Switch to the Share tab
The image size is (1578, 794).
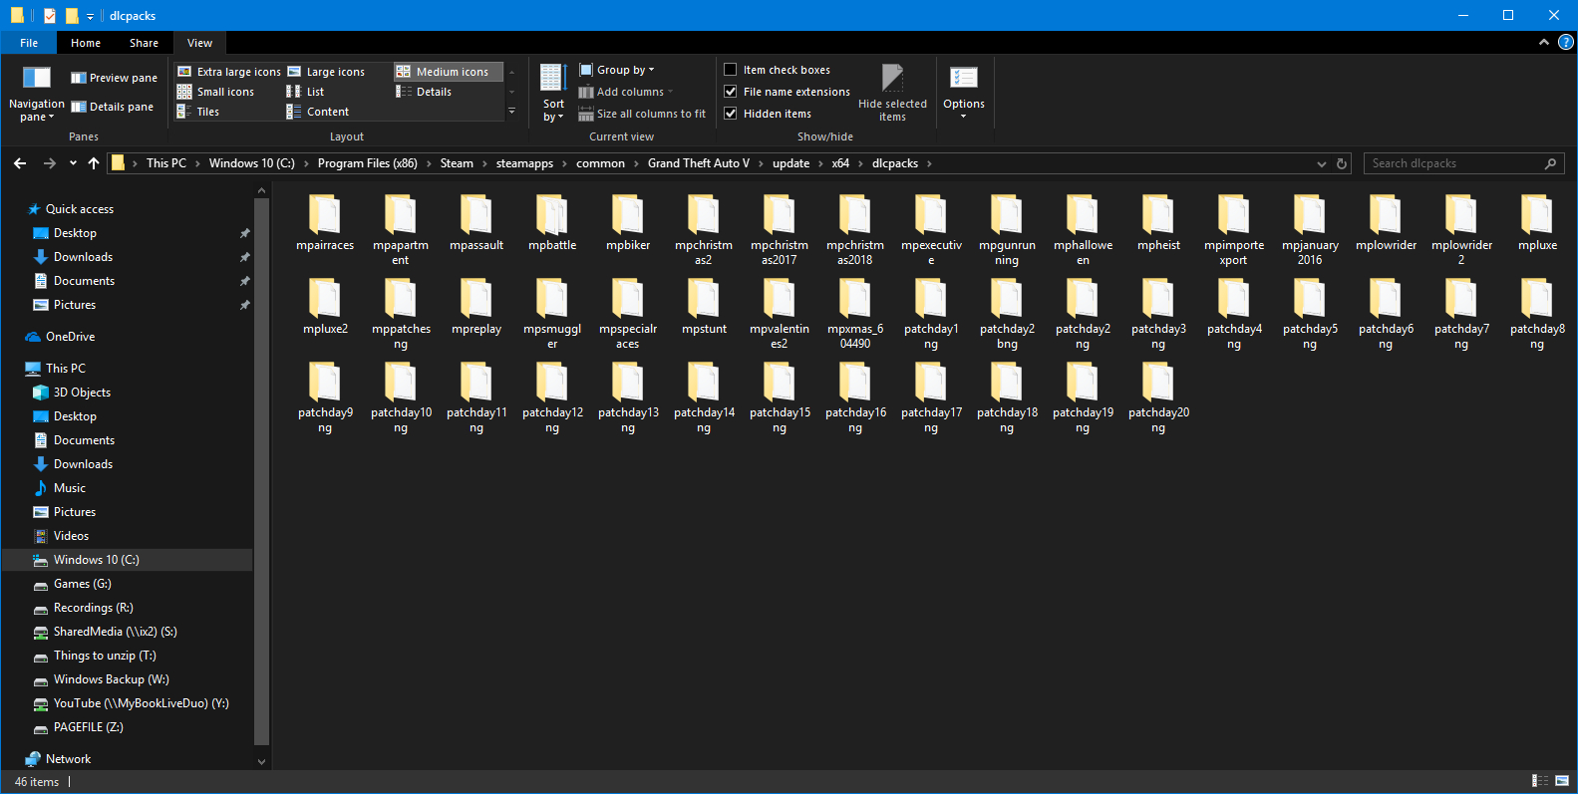click(144, 43)
